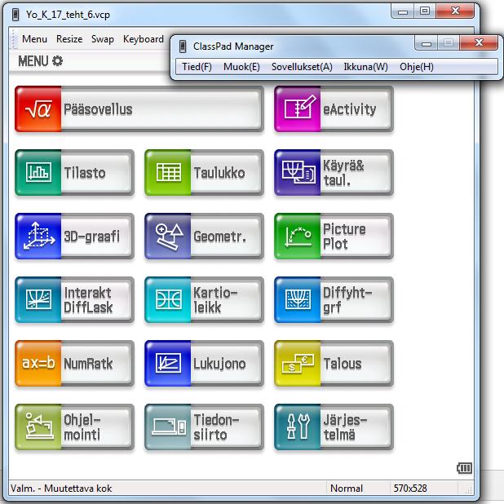Open the Järjestelmä system app
The image size is (504, 504).
click(x=334, y=427)
